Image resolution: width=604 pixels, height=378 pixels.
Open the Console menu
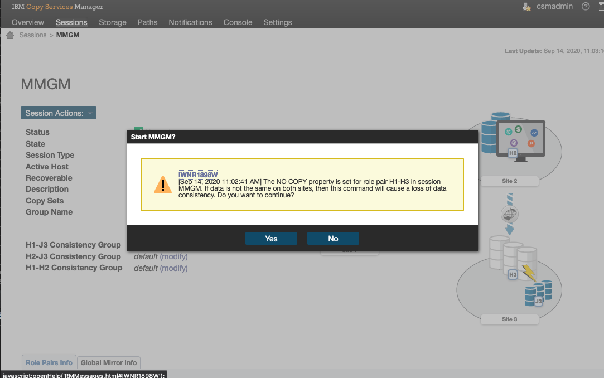[238, 22]
